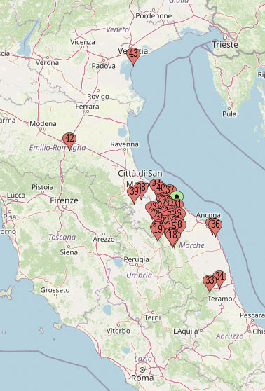This screenshot has width=265, height=391.
Task: Click the Firenze city label
Action: pyautogui.click(x=64, y=200)
